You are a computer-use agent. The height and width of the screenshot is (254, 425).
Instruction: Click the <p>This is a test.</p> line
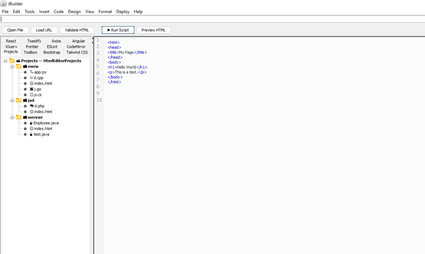(127, 72)
